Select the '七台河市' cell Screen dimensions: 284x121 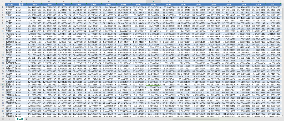[11, 7]
